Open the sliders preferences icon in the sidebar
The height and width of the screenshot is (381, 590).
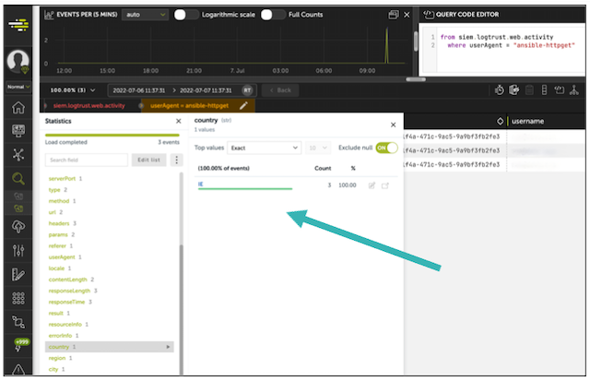17,251
